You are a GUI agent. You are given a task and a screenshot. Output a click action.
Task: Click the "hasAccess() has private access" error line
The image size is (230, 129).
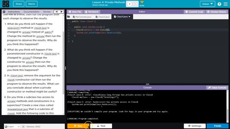(x=103, y=102)
